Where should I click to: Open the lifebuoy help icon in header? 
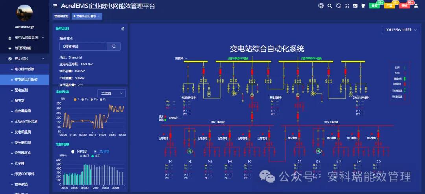coord(321,5)
